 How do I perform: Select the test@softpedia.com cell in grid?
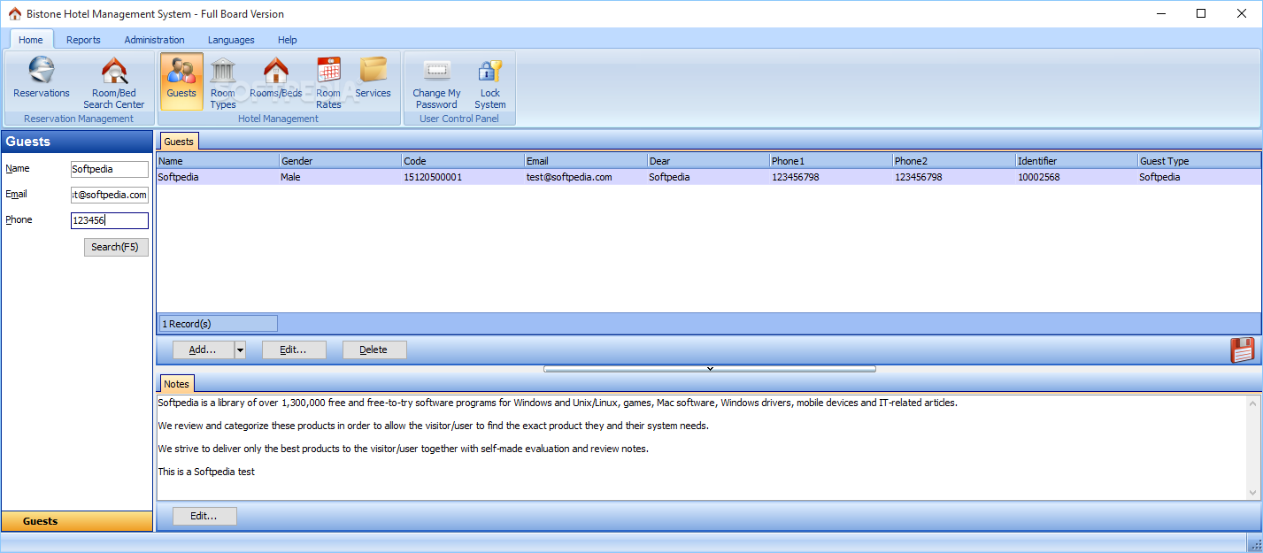point(586,177)
